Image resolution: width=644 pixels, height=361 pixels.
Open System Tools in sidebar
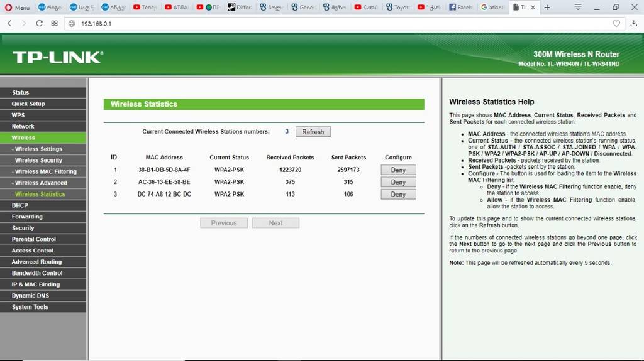coord(43,307)
